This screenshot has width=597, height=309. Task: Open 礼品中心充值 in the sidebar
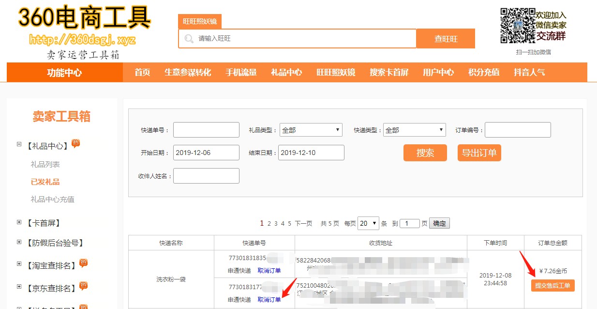tap(52, 199)
